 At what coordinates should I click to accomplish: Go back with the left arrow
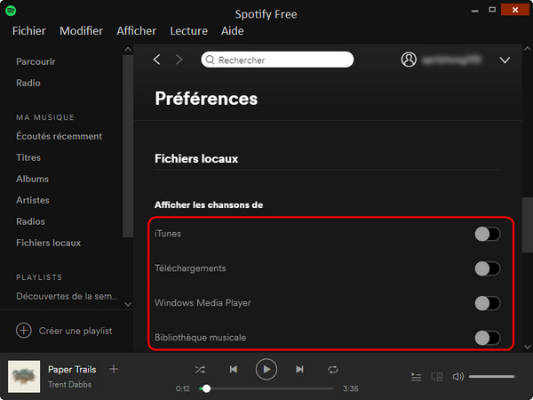pos(156,60)
